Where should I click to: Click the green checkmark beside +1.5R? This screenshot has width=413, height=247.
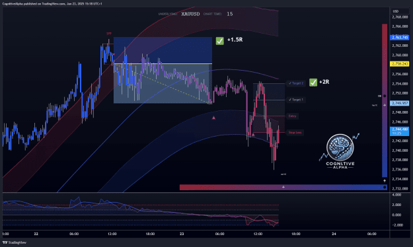click(219, 40)
